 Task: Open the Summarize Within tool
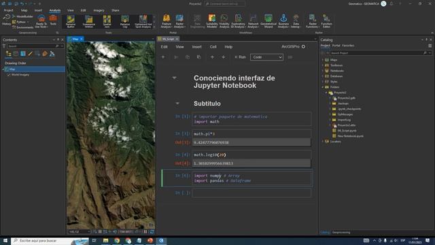pyautogui.click(x=89, y=21)
